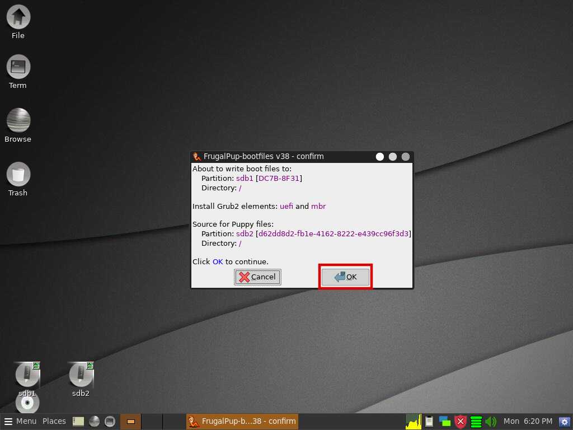The height and width of the screenshot is (430, 573).
Task: Click the network monitors tray icon
Action: point(445,421)
